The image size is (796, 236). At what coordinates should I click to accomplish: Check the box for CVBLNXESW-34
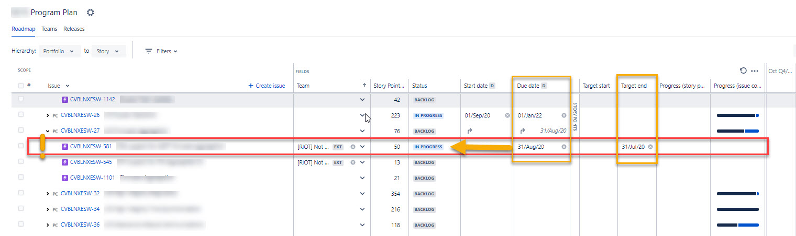point(21,208)
